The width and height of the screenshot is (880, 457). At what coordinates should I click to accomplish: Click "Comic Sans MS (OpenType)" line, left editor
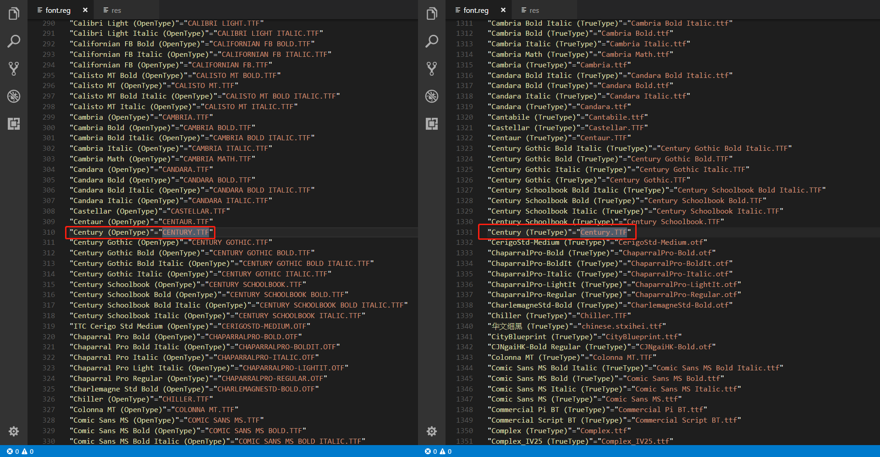[166, 420]
